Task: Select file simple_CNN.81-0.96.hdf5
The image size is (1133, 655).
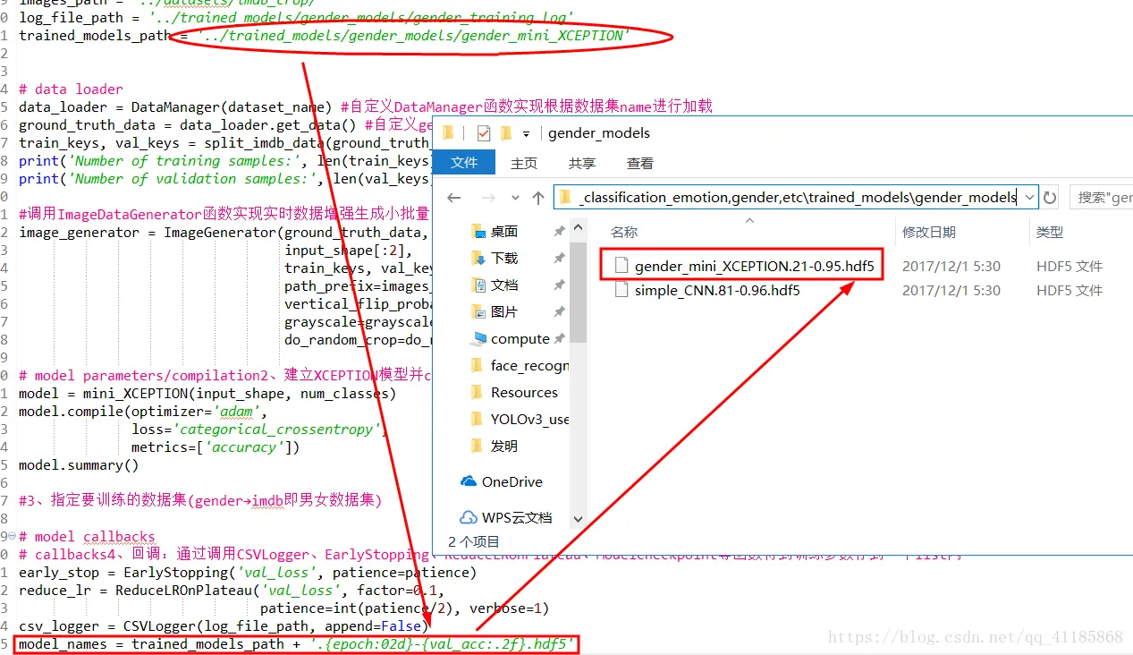Action: pyautogui.click(x=717, y=290)
